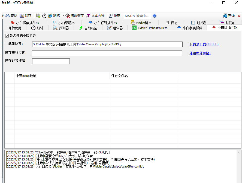Open the 日志 log tab
Screen dimensions: 242x183
coord(171,23)
